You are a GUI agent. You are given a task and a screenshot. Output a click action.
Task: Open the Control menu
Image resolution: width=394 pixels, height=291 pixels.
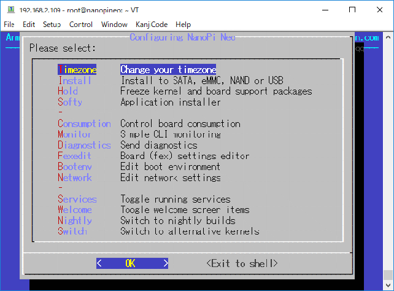click(x=81, y=25)
